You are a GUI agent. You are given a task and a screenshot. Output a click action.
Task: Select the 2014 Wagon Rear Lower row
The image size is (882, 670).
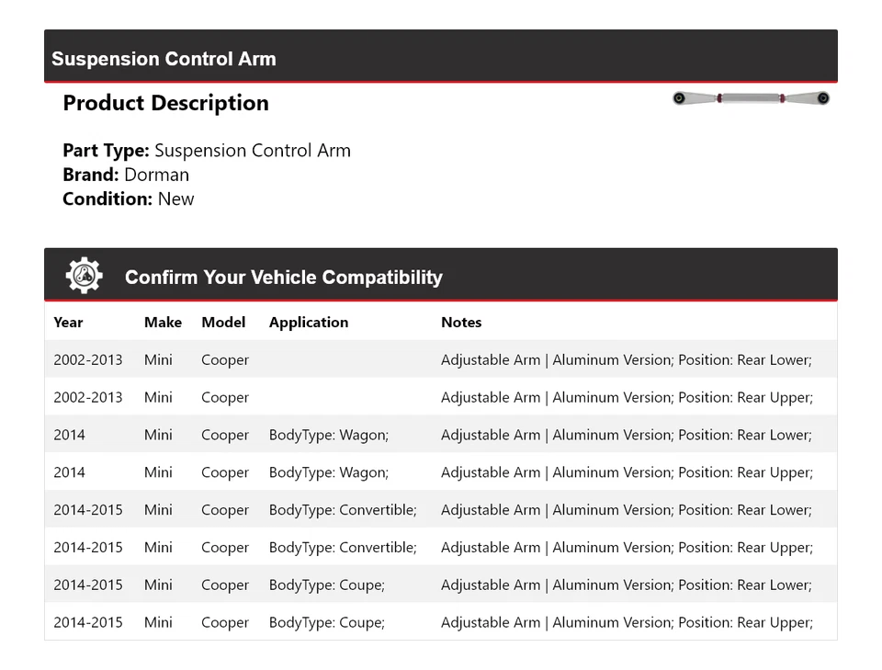click(441, 435)
